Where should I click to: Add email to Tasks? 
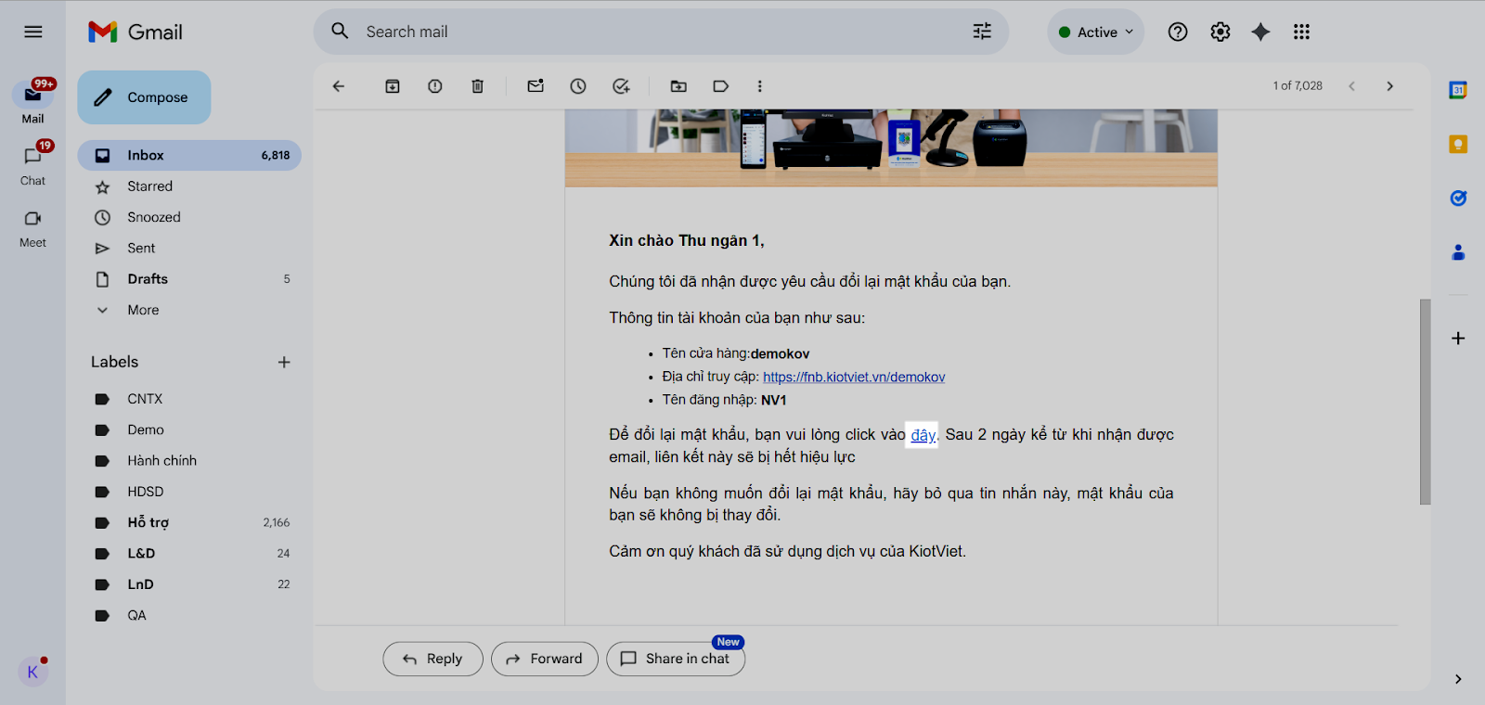coord(621,86)
